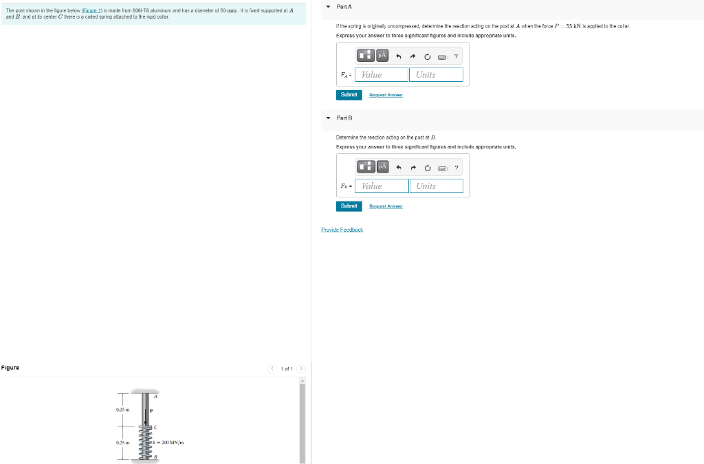
Task: Open units symbols icon in Part B toolbar
Action: tap(382, 167)
